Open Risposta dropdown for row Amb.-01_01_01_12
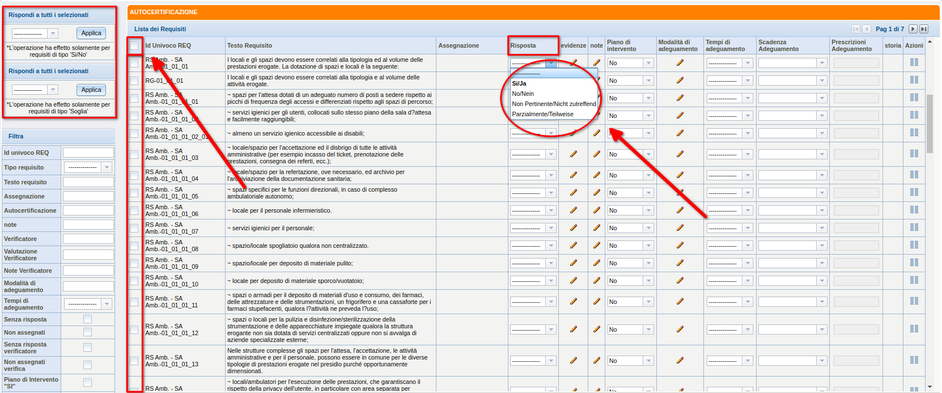Viewport: 942px width, 393px height. point(533,329)
